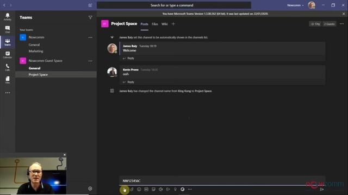Select the Project Space channel

coord(56,75)
